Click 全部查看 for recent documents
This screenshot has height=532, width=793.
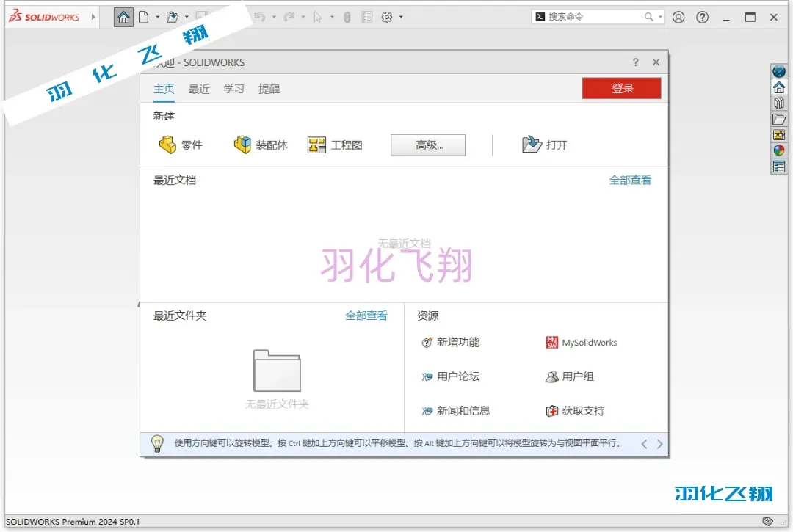(x=630, y=181)
